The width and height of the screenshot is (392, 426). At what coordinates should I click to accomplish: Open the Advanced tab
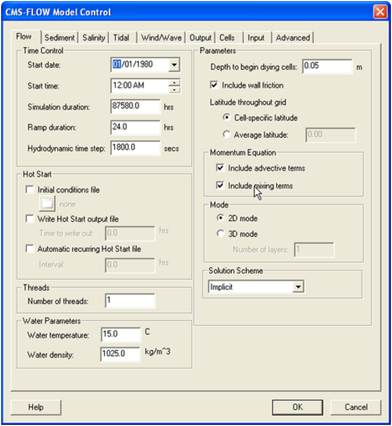[293, 38]
